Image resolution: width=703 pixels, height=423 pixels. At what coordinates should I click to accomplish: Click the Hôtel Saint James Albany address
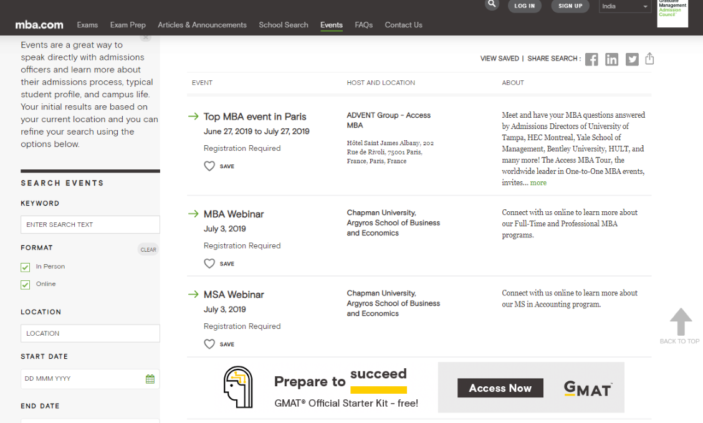390,152
